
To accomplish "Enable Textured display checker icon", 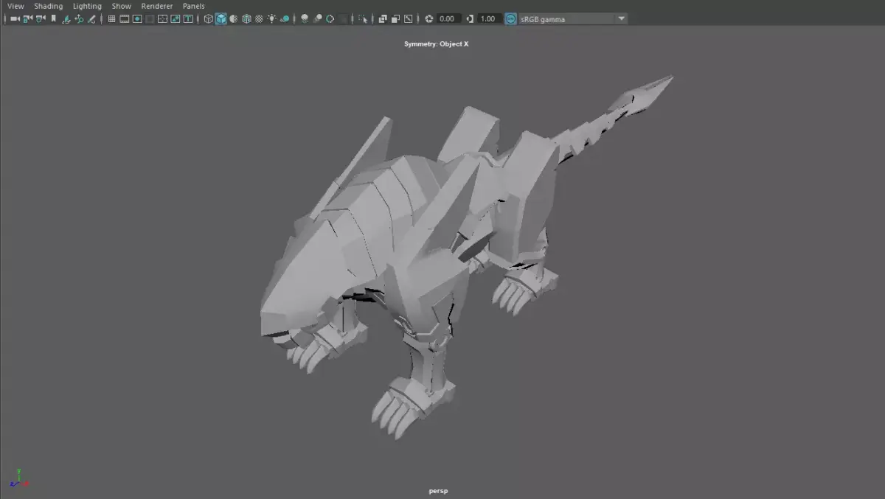I will (x=259, y=18).
